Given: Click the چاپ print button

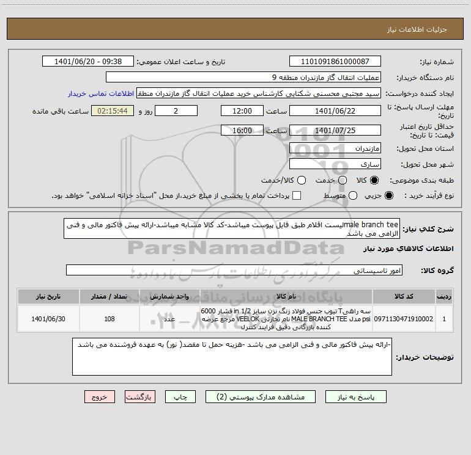Looking at the screenshot, I should click(180, 397).
